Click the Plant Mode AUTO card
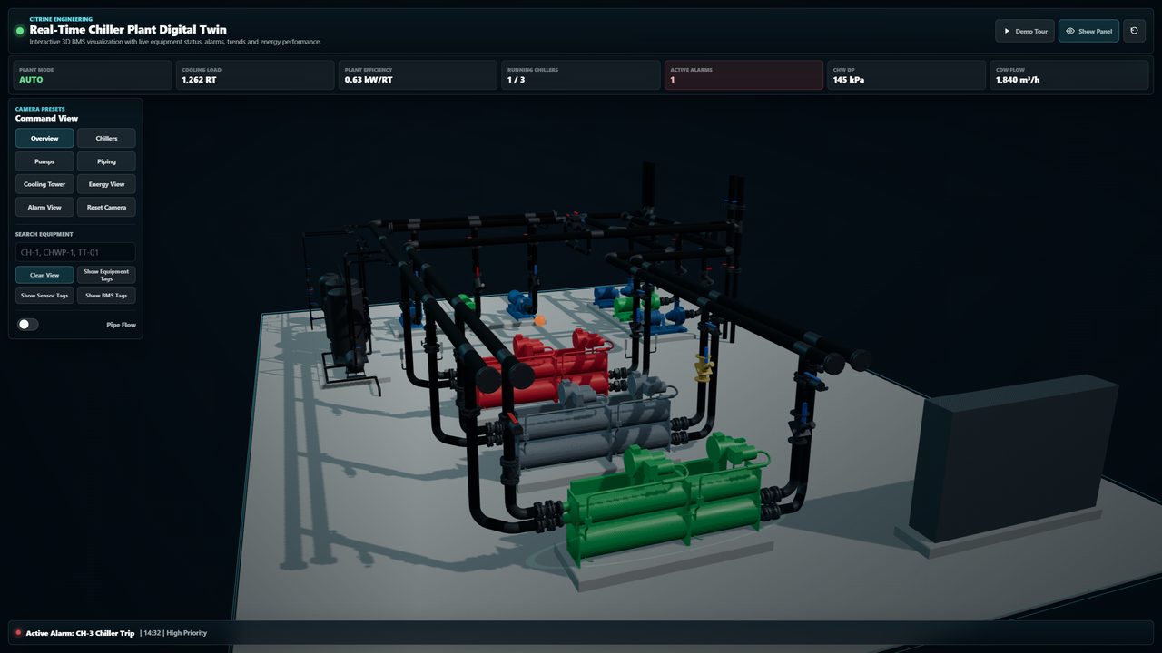This screenshot has height=653, width=1162. tap(92, 75)
